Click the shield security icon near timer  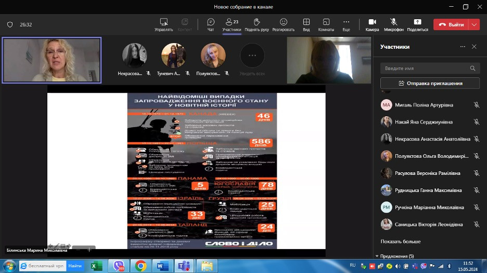(10, 24)
